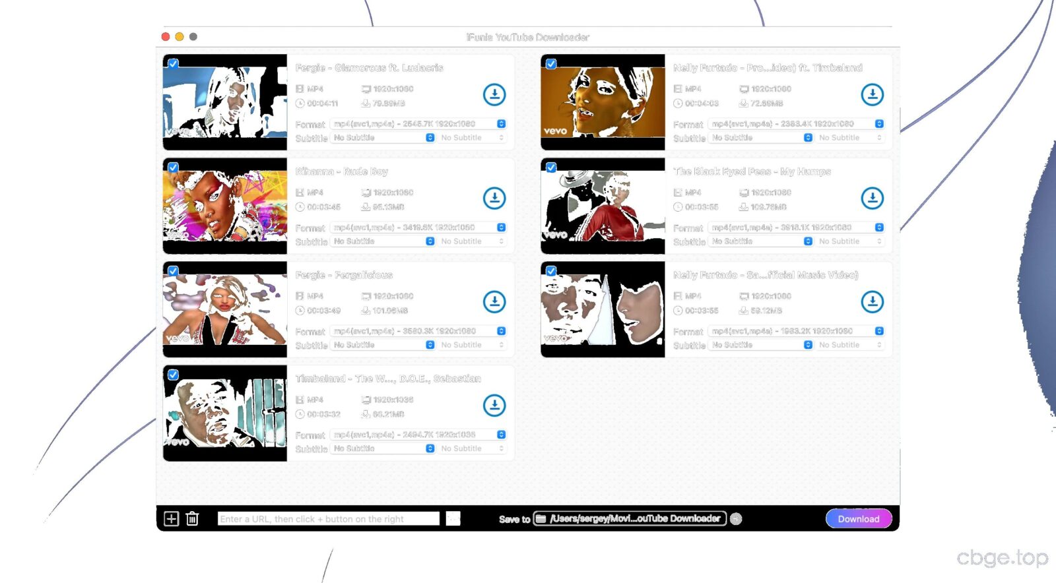The width and height of the screenshot is (1056, 583).
Task: Select the Timbaland D.O.E., Sebastian thumbnail
Action: tap(225, 413)
